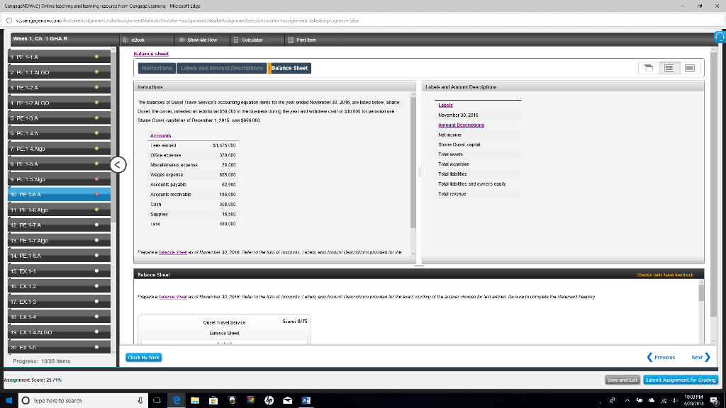Click taskbar 'Type here to search' box
The image size is (726, 408).
point(84,401)
